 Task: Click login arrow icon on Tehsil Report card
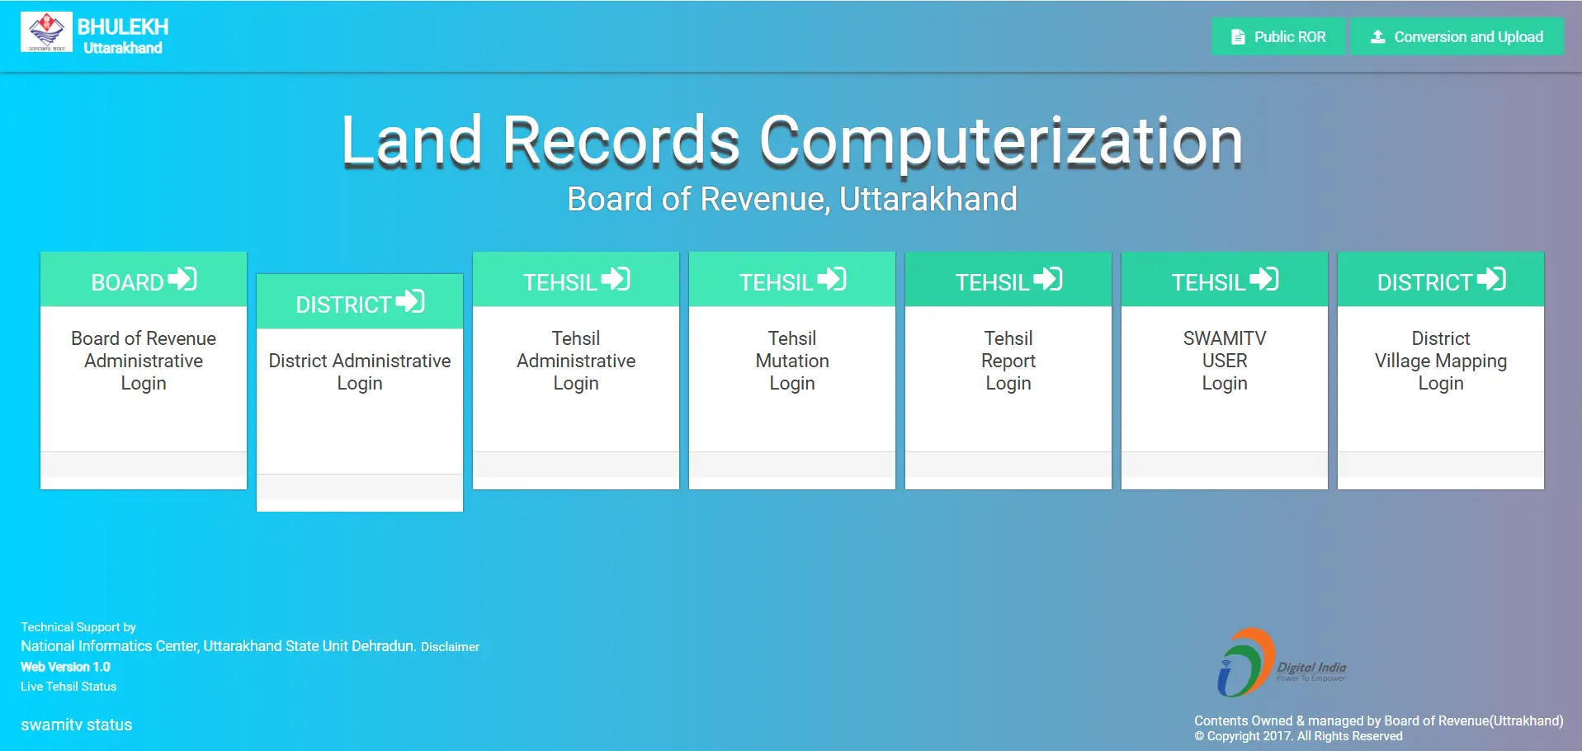[1048, 280]
